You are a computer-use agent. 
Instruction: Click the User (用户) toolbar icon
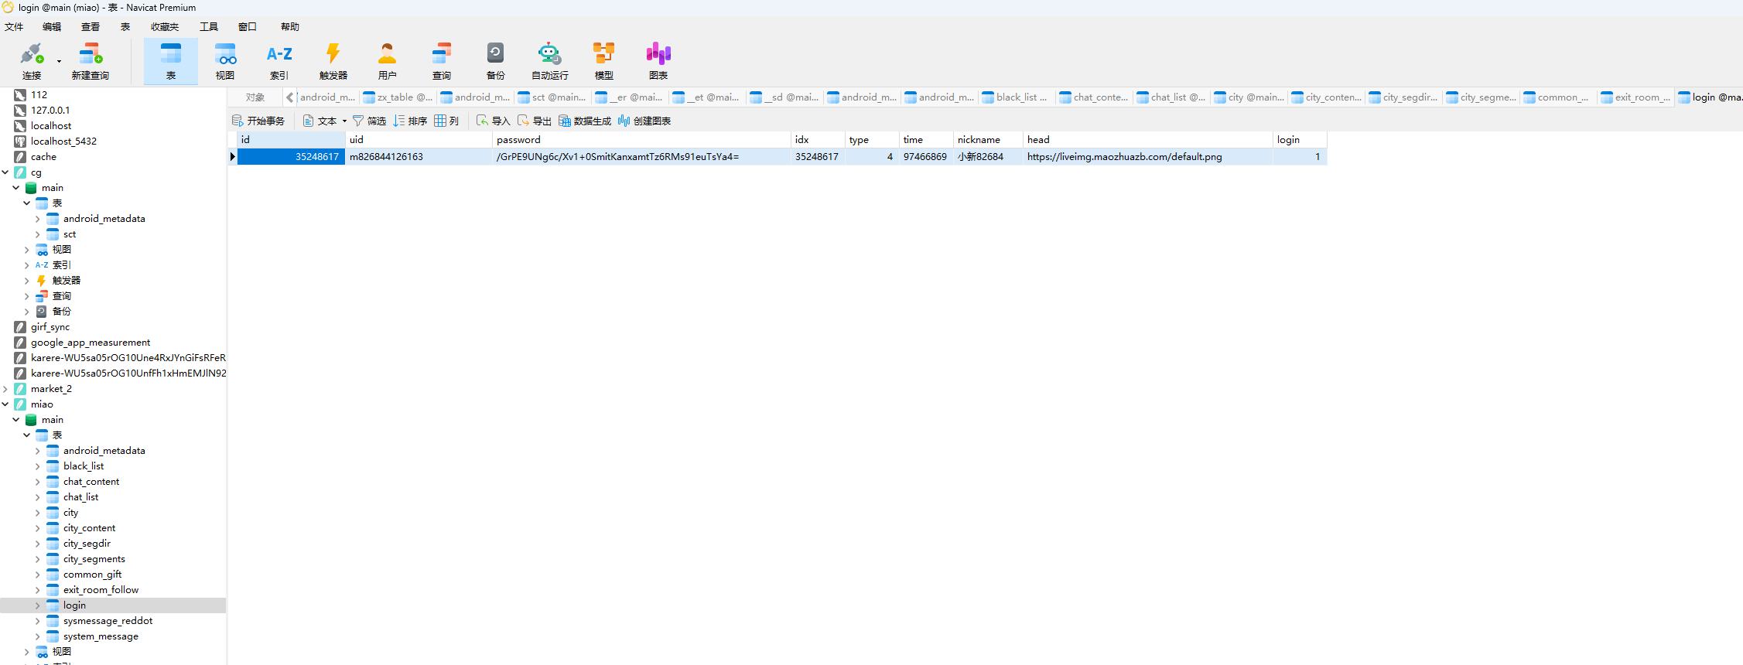click(x=388, y=61)
